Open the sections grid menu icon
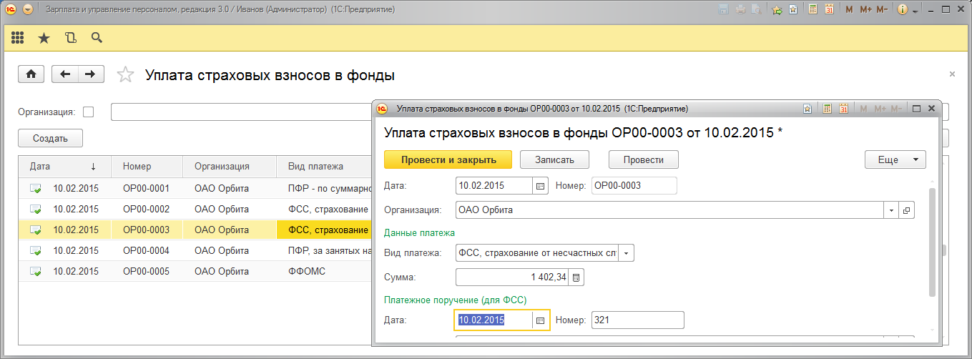Image resolution: width=972 pixels, height=359 pixels. (x=18, y=38)
